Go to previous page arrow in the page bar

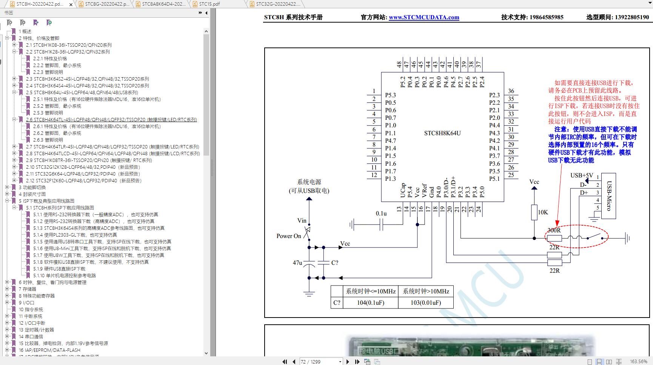[x=294, y=362]
